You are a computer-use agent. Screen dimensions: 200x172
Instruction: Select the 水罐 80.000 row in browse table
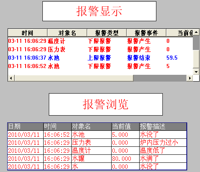click(97, 158)
